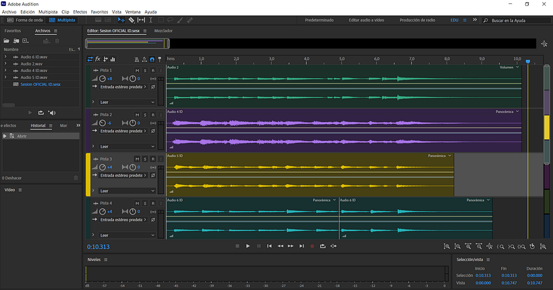Viewport: 553px width, 290px height.
Task: Click the Fast Forward button
Action: 291,246
